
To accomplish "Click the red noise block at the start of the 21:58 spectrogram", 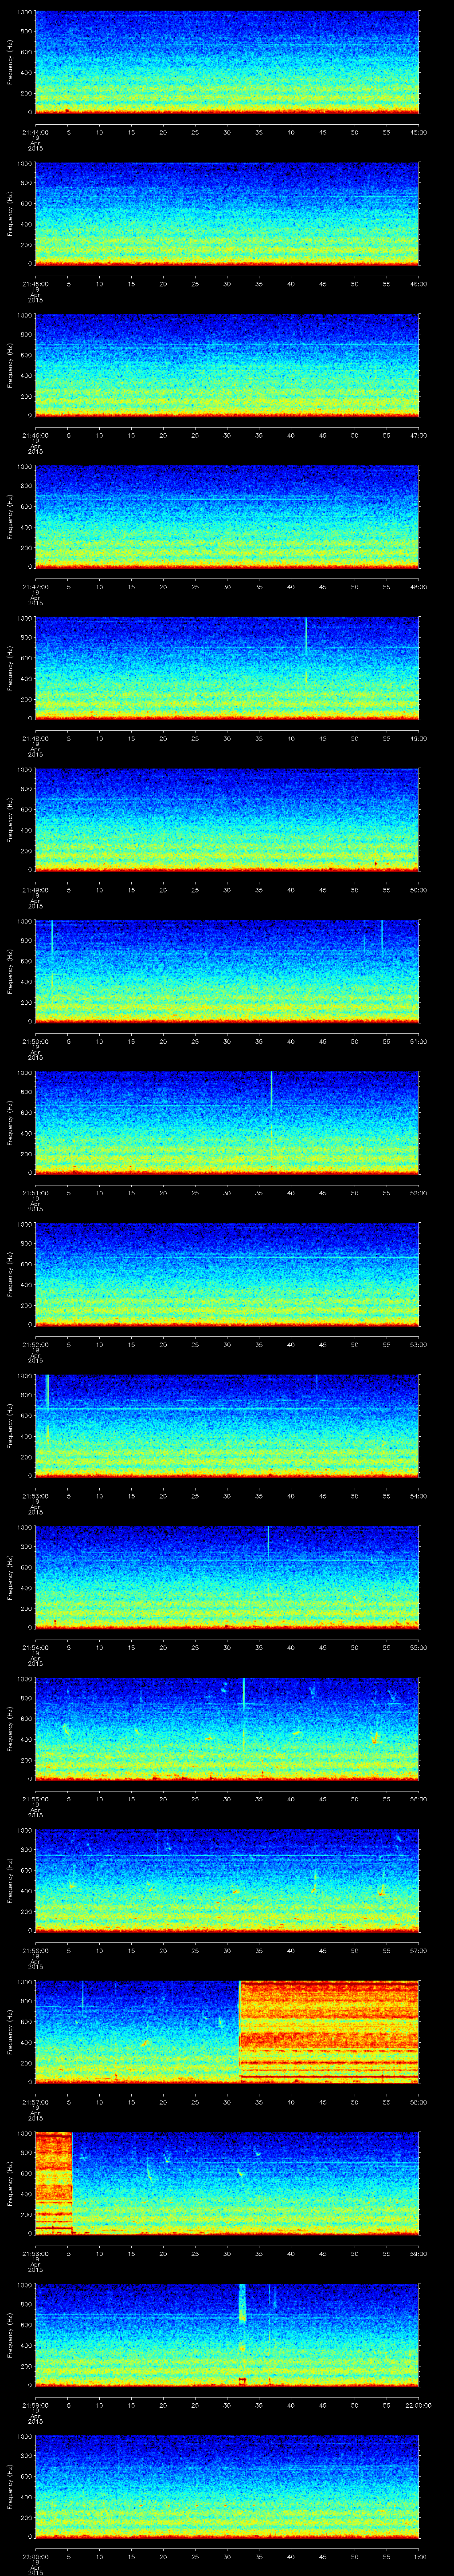I will [x=54, y=2182].
